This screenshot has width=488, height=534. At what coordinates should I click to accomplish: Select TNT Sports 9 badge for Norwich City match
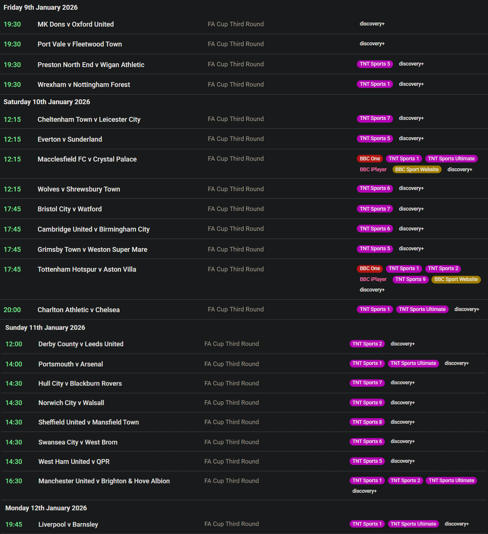367,403
